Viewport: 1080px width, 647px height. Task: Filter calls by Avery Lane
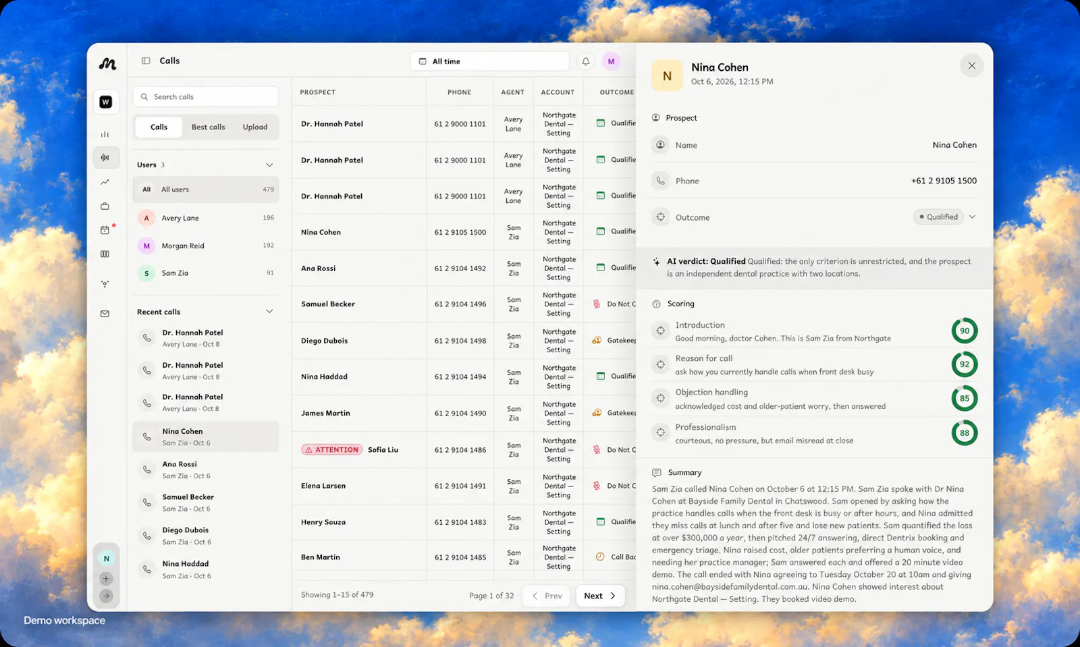[x=206, y=218]
